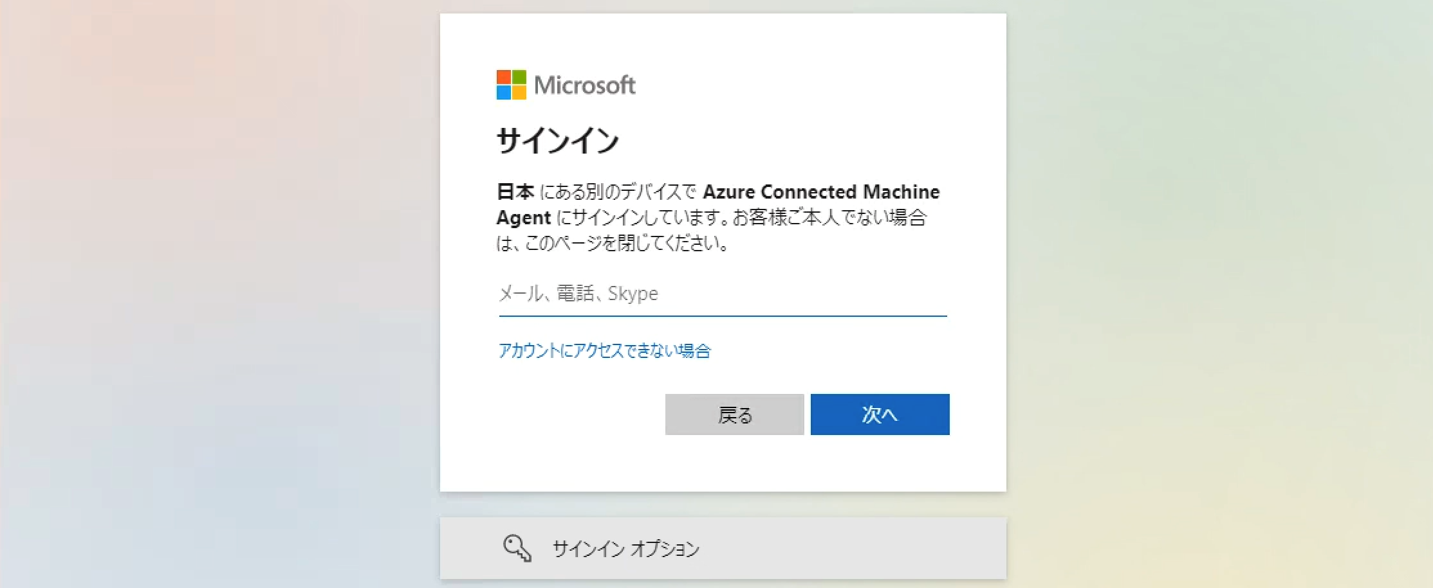Click the bold 日本 location text
This screenshot has width=1433, height=588.
(x=515, y=192)
